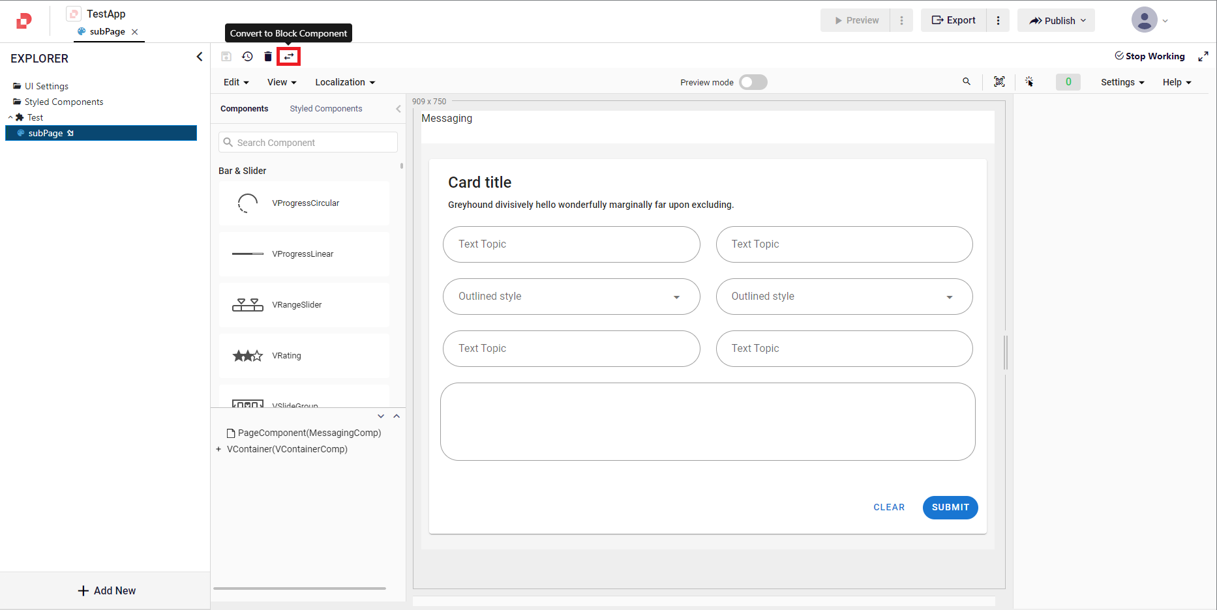This screenshot has height=610, width=1217.
Task: Open the Help menu
Action: pyautogui.click(x=1177, y=82)
